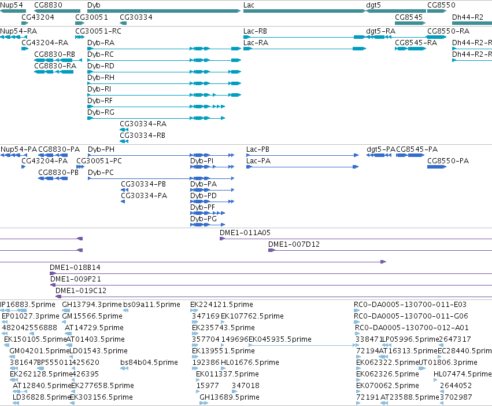Select the CG8830-PB protein label
Image resolution: width=492 pixels, height=406 pixels.
58,173
